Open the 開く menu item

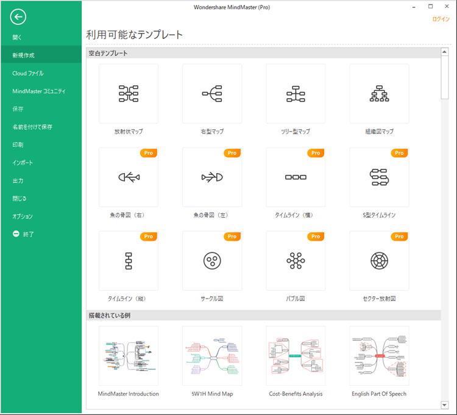point(18,37)
